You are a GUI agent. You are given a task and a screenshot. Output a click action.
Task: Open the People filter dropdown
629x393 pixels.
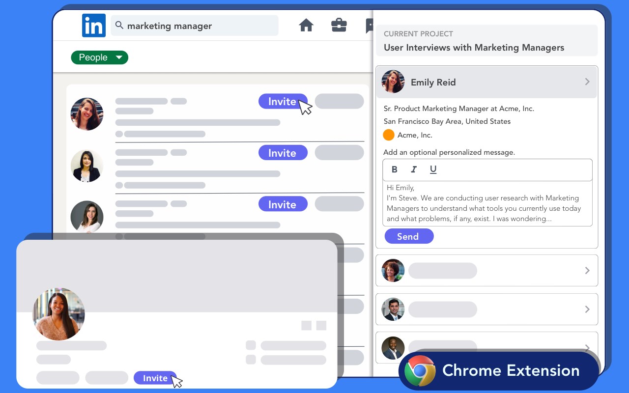coord(100,57)
